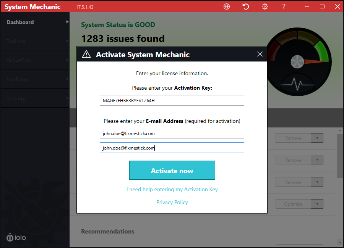Close the System Mechanic window
Viewport: 344px width, 248px height.
coord(338,6)
